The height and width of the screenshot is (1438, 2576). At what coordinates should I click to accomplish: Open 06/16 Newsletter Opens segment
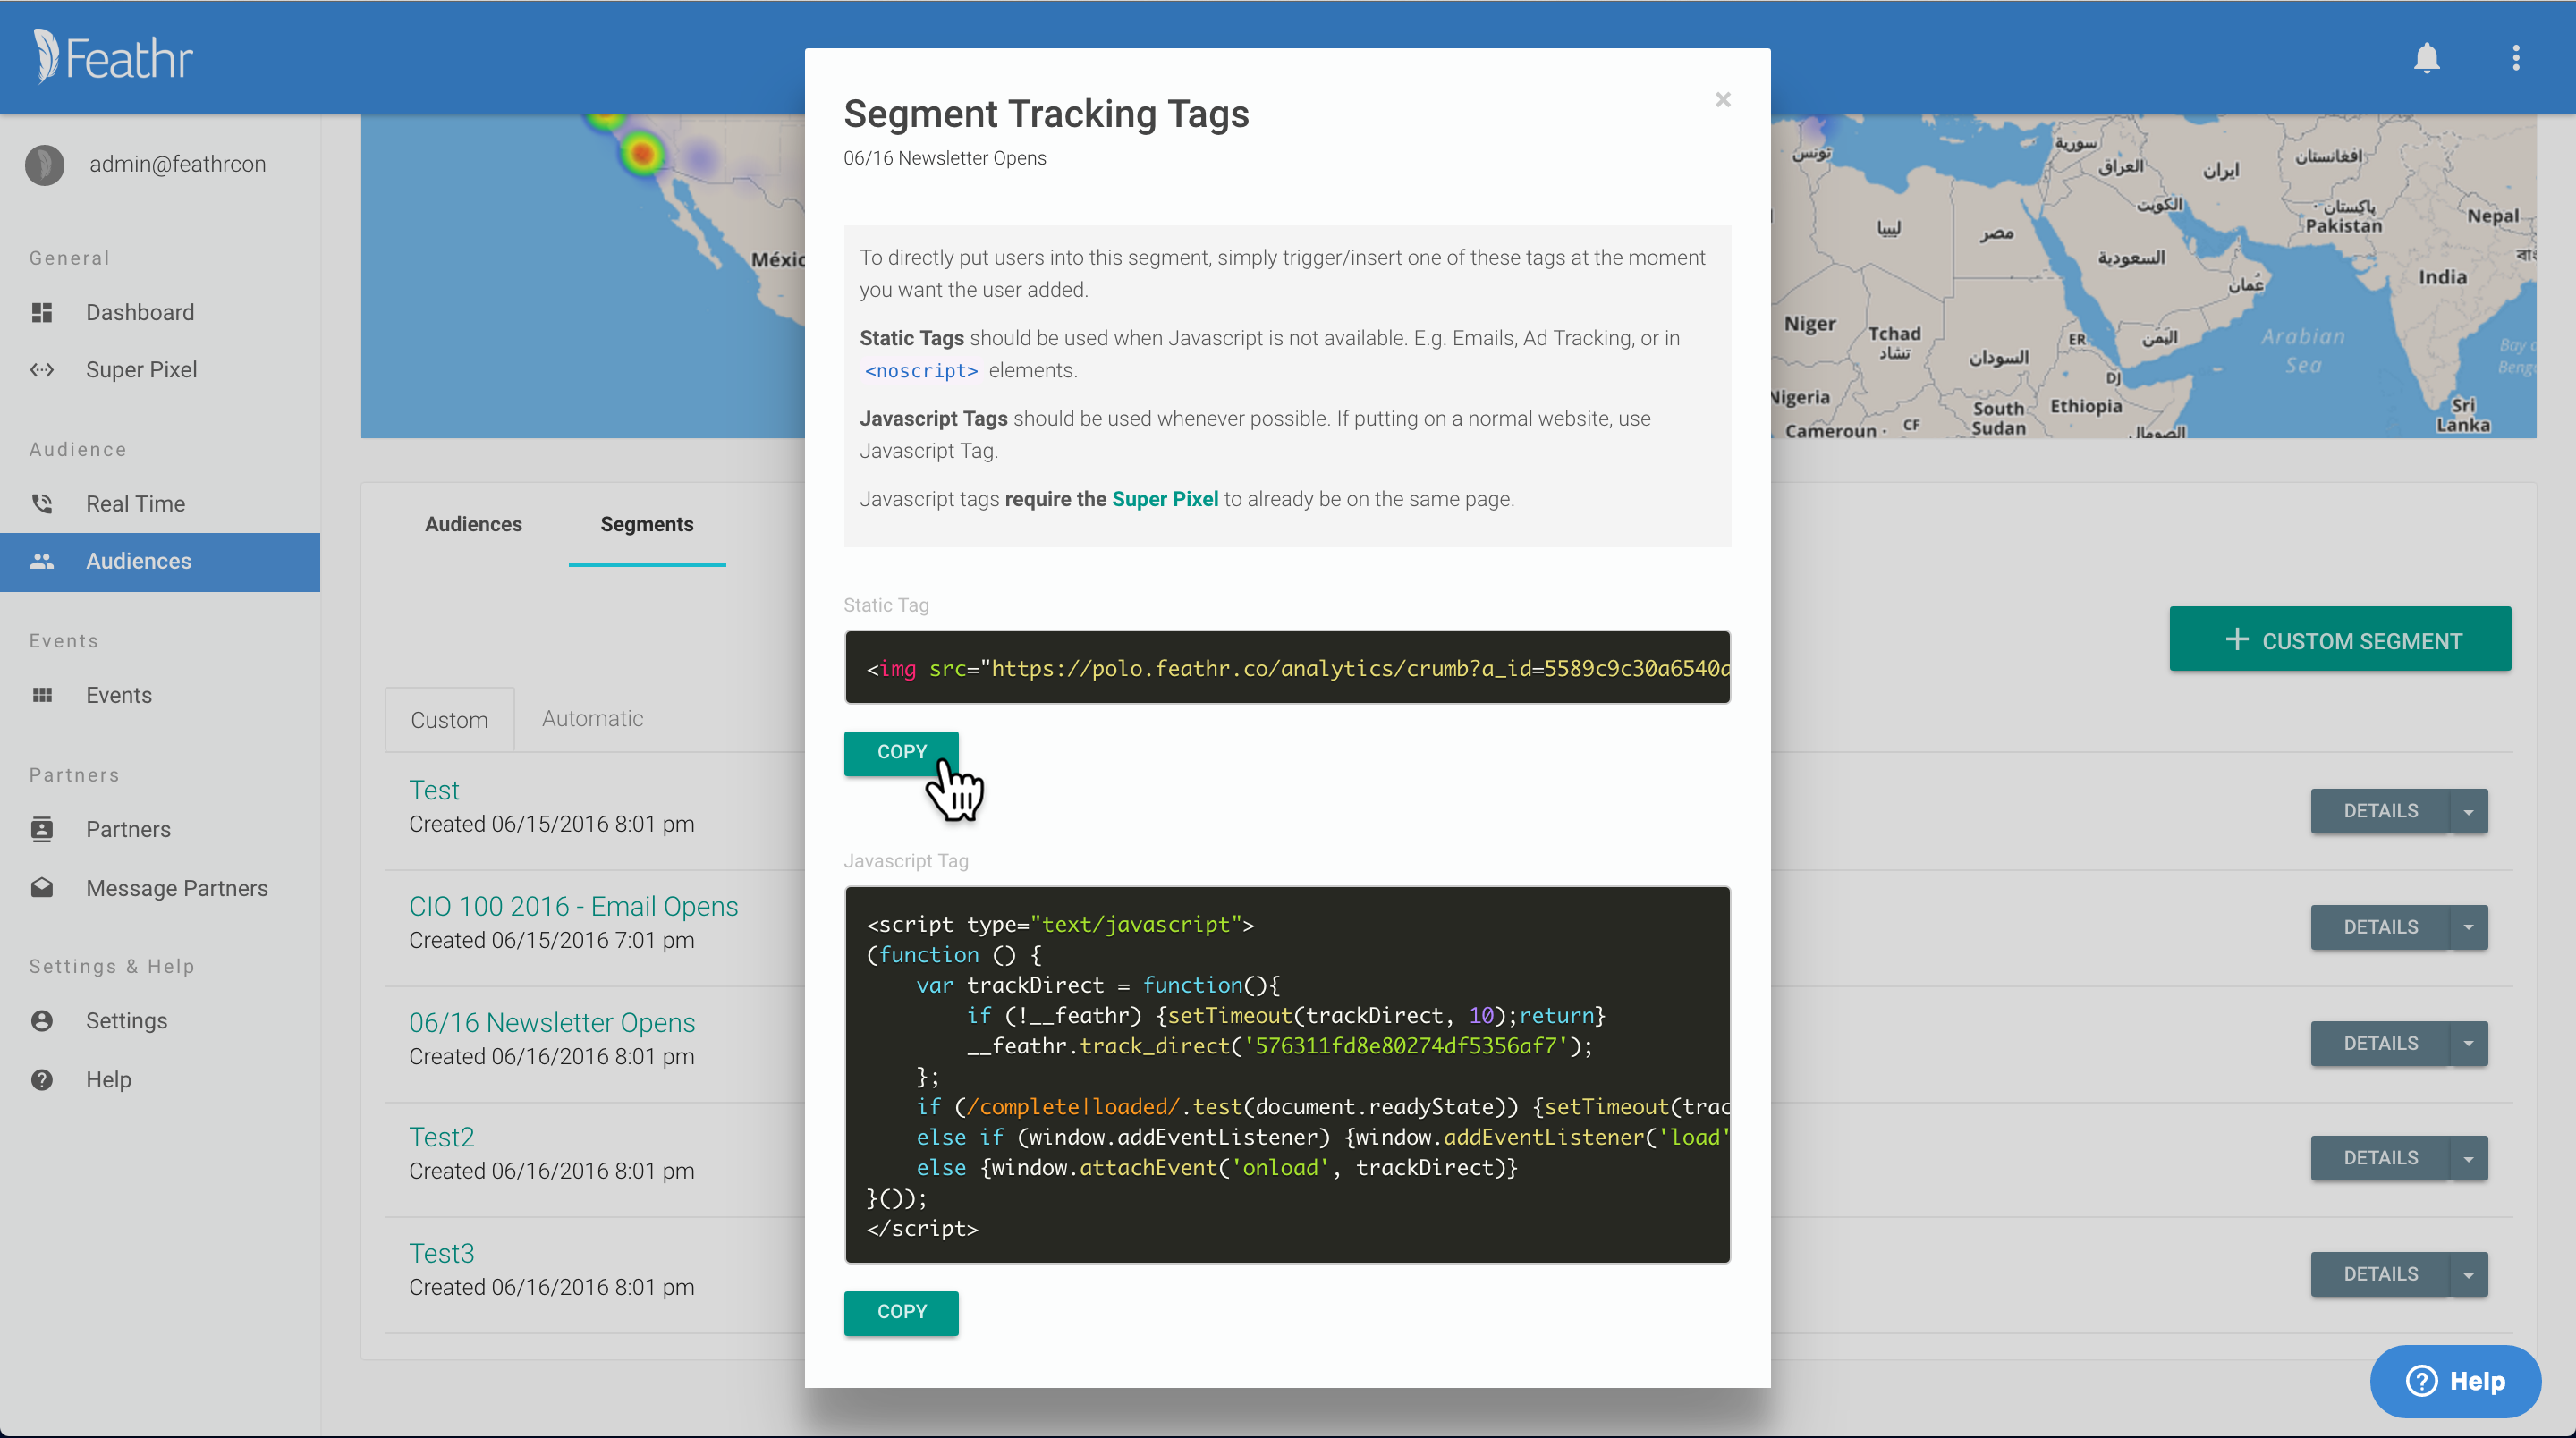(552, 1022)
